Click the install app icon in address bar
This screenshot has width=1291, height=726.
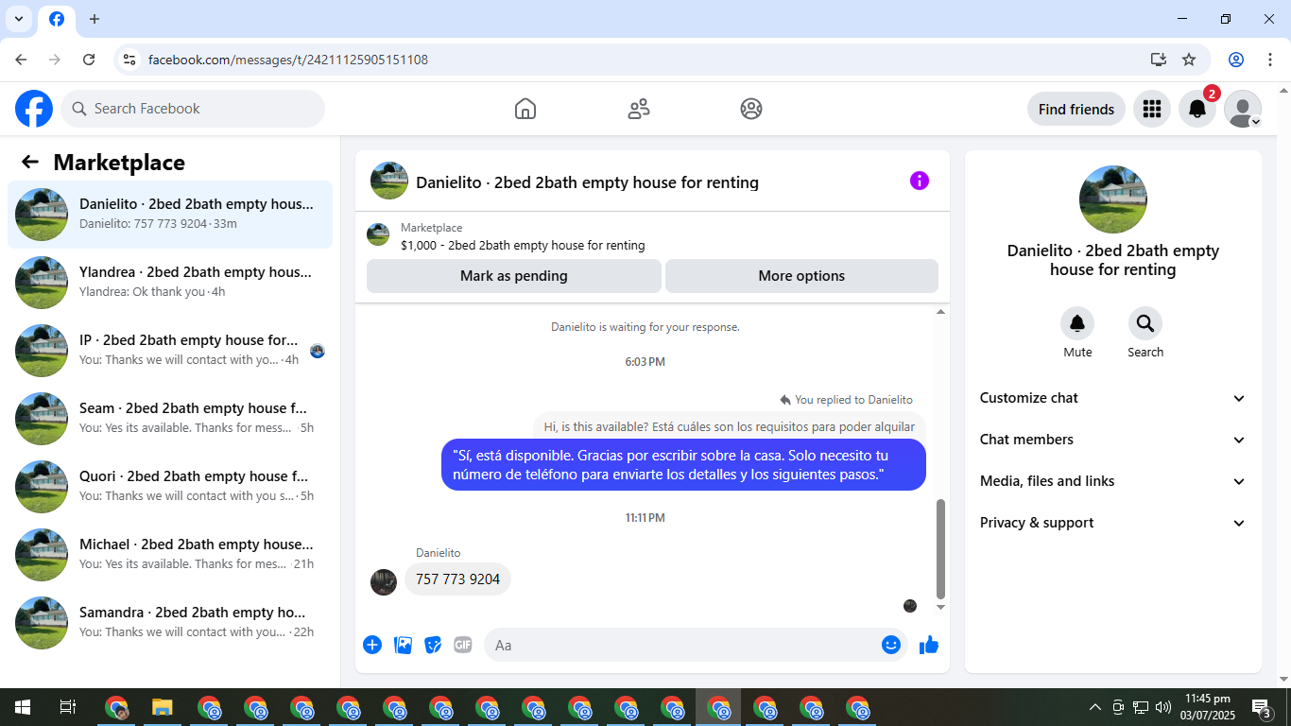1159,60
